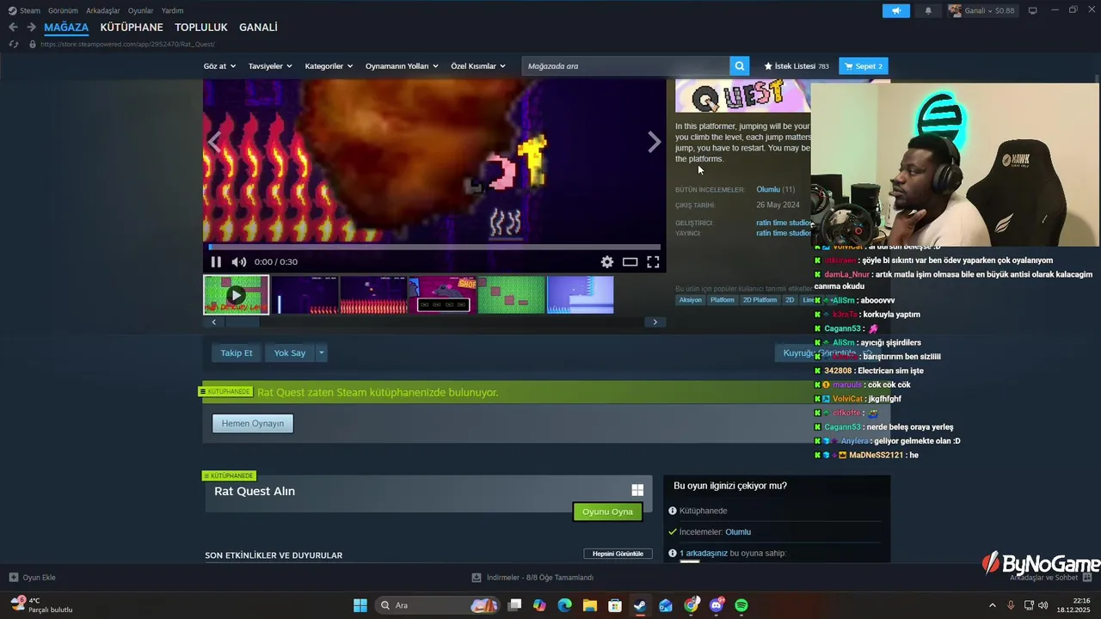
Task: Show next media with right arrow
Action: 654,142
